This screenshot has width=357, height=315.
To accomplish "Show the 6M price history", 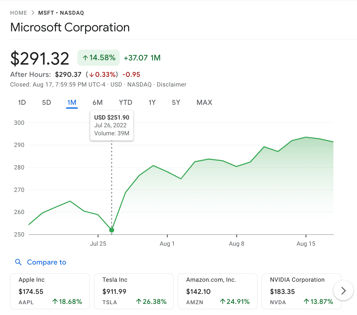I will click(x=98, y=103).
